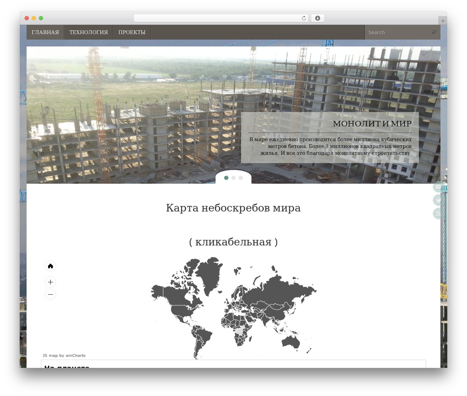467x396 pixels.
Task: Click the browser address bar
Action: pyautogui.click(x=221, y=18)
